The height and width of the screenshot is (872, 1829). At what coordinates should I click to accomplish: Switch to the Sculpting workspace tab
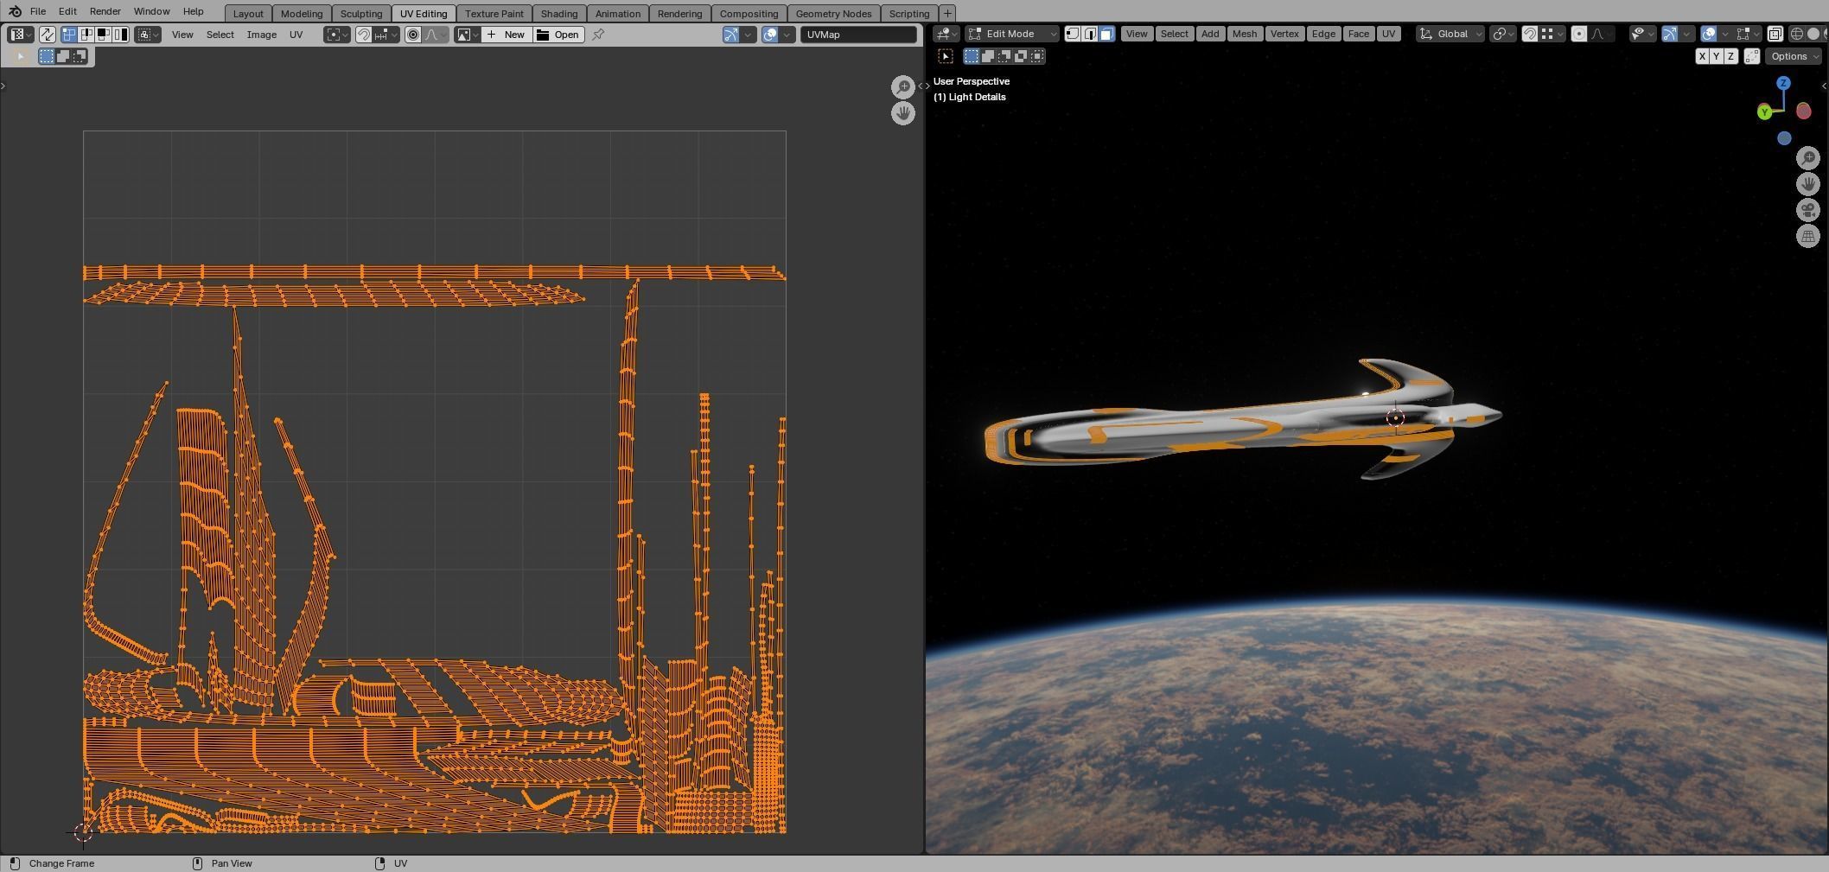[x=361, y=13]
